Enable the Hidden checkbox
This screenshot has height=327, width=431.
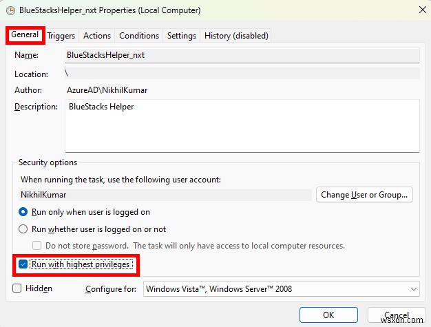tap(17, 288)
